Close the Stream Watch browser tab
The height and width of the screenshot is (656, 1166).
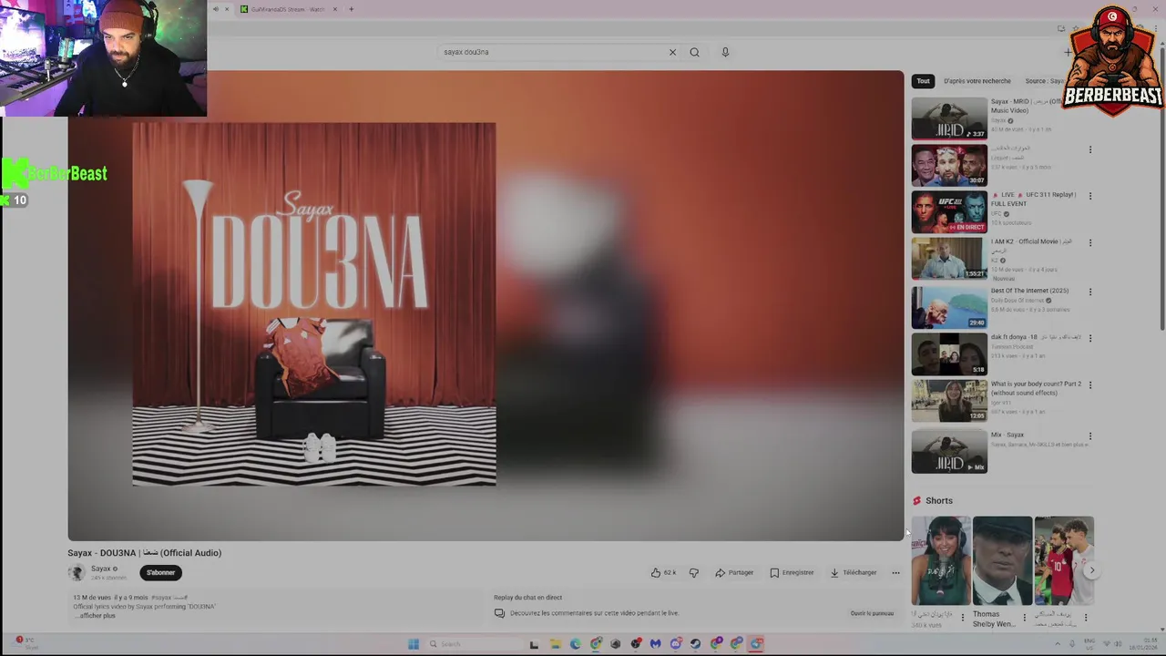pos(334,9)
